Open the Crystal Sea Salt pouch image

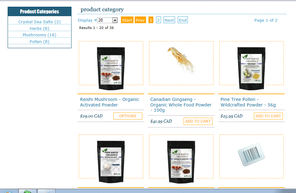click(x=111, y=162)
